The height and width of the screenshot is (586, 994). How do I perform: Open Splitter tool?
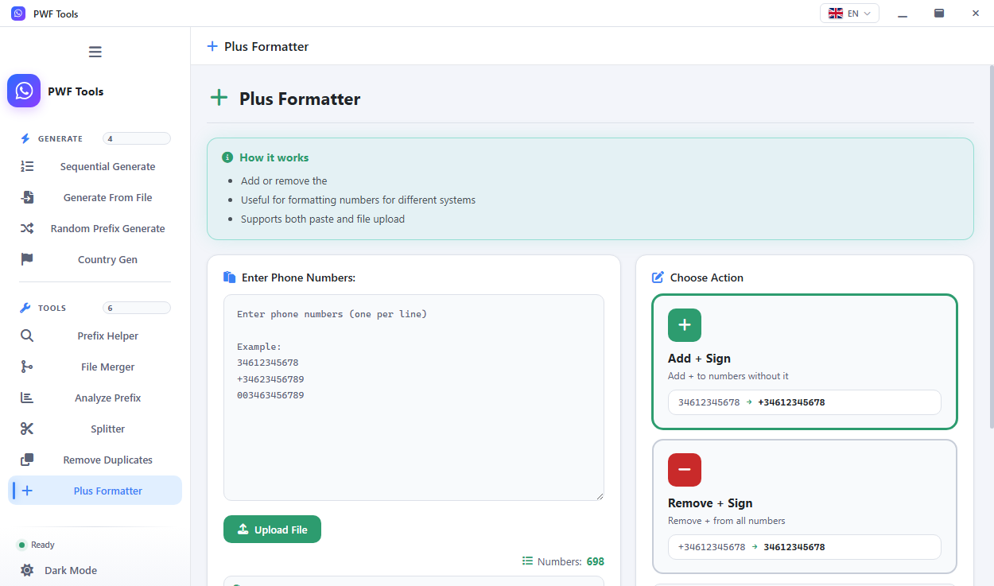pos(95,429)
